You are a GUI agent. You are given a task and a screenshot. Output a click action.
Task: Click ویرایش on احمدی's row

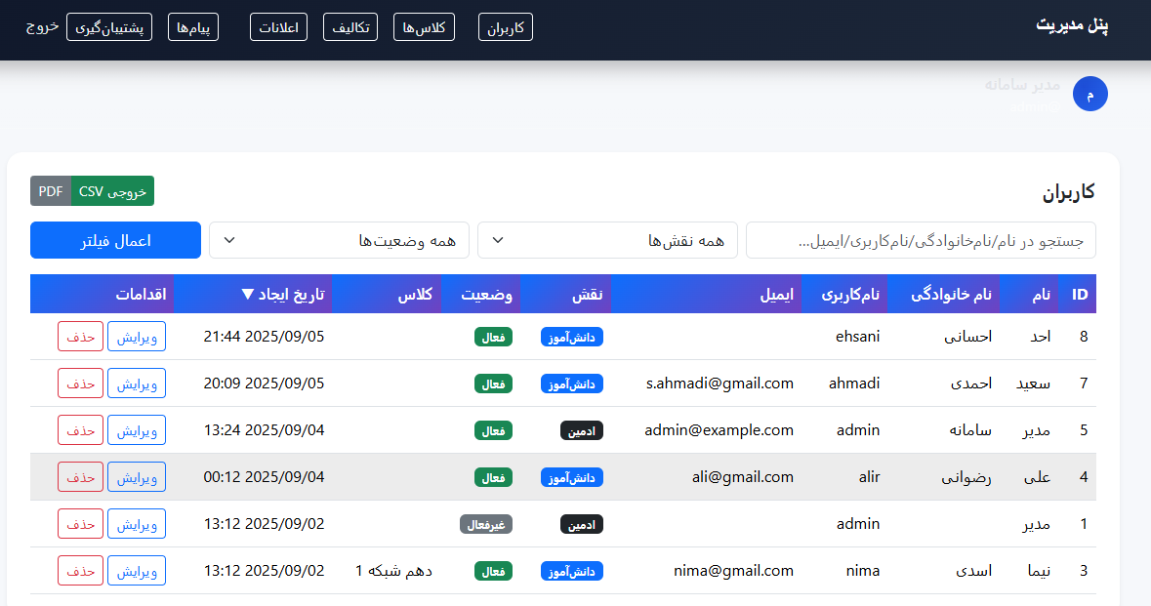pyautogui.click(x=136, y=383)
